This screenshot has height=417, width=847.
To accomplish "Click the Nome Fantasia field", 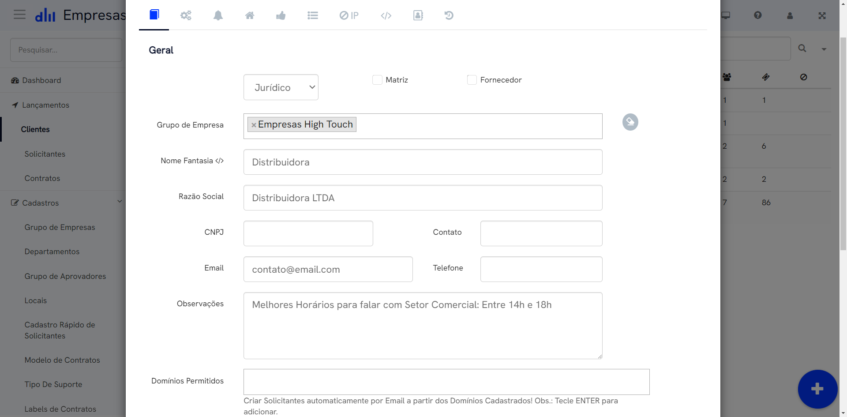I will coord(423,162).
